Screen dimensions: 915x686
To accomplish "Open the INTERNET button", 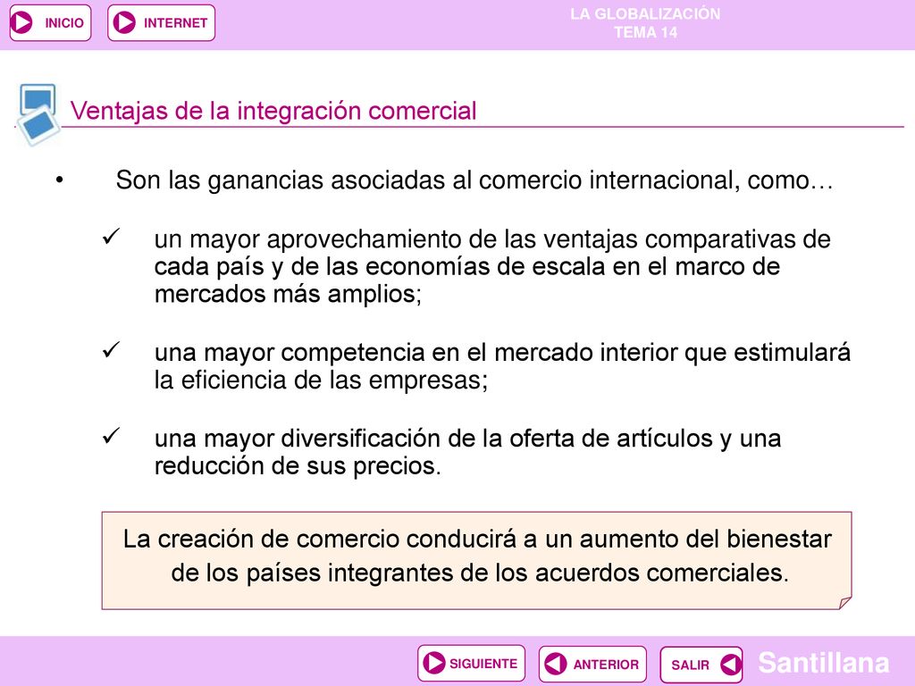I will pyautogui.click(x=161, y=22).
